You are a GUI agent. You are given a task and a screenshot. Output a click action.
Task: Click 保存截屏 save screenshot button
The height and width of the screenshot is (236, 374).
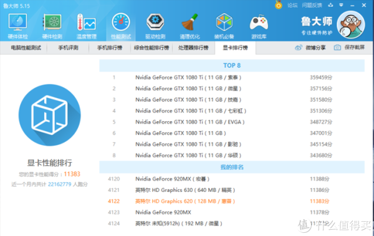pyautogui.click(x=349, y=48)
